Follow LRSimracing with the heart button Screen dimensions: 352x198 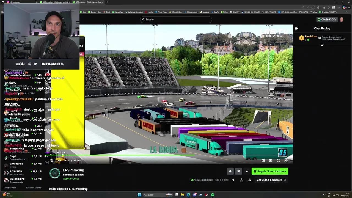coord(238,171)
